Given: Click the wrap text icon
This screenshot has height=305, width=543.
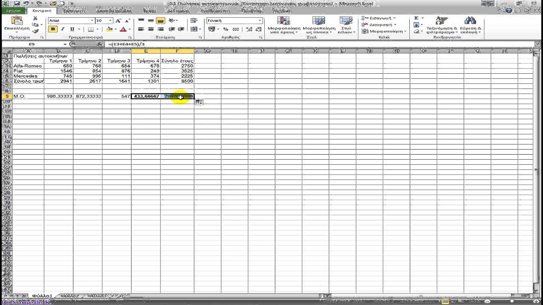Looking at the screenshot, I should pyautogui.click(x=194, y=20).
